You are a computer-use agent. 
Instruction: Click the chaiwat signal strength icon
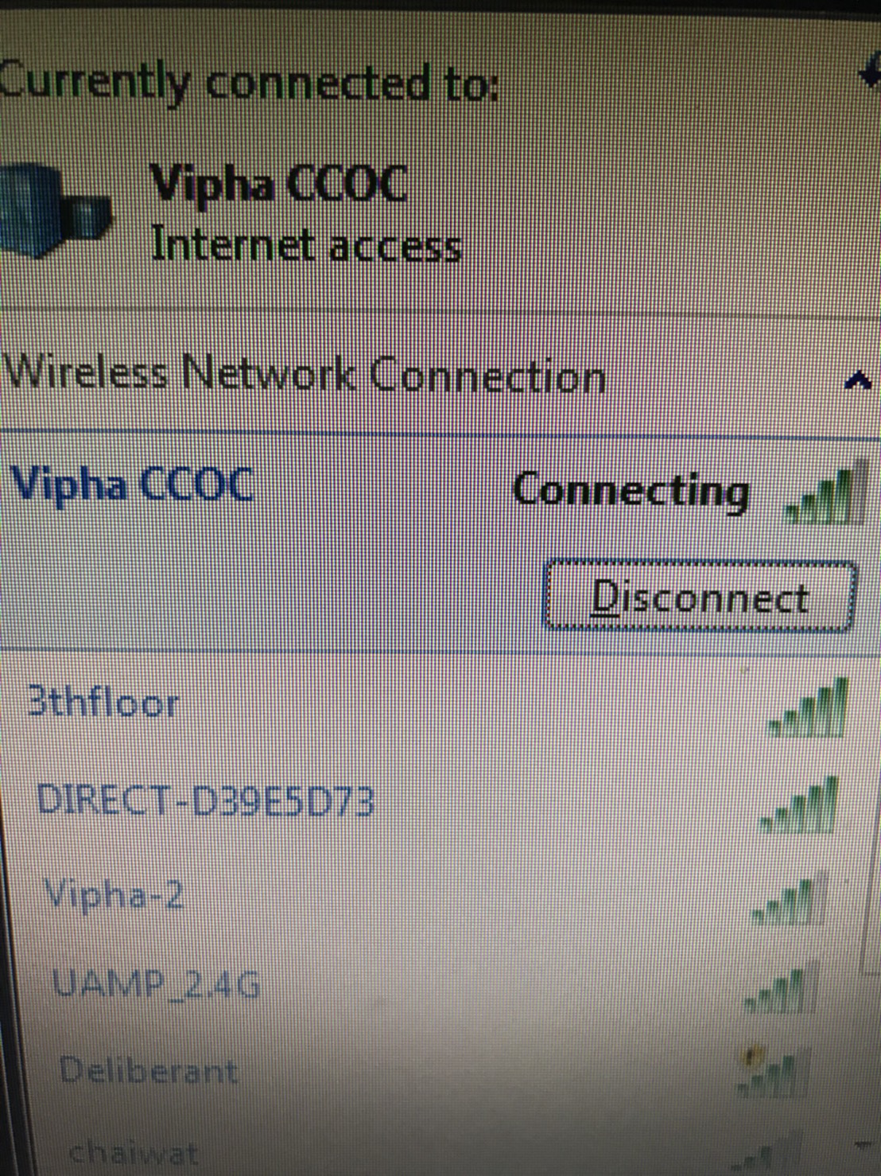tap(755, 1154)
